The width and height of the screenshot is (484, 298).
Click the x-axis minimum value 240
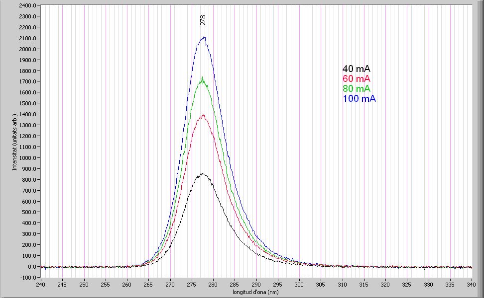[41, 285]
